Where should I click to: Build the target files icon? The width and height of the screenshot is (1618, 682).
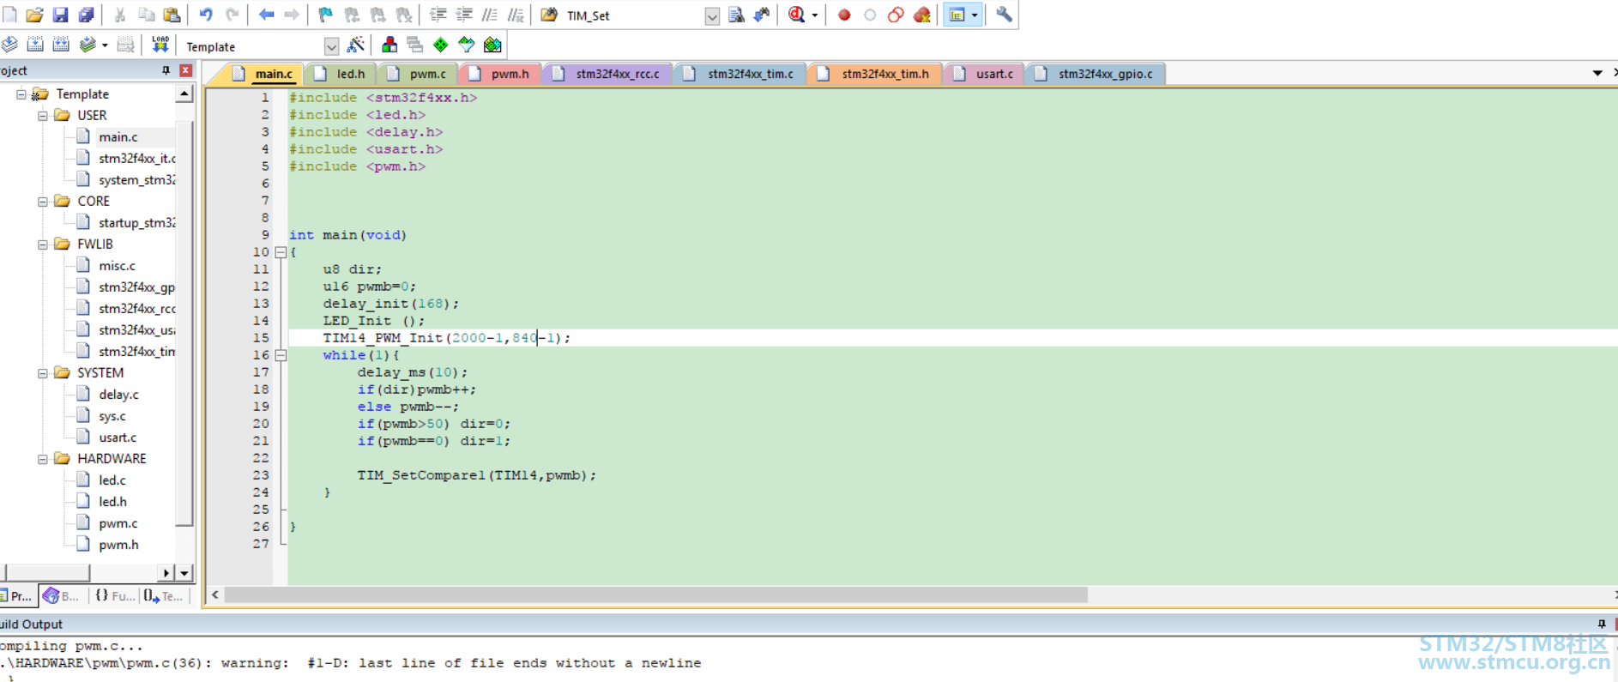[x=35, y=45]
